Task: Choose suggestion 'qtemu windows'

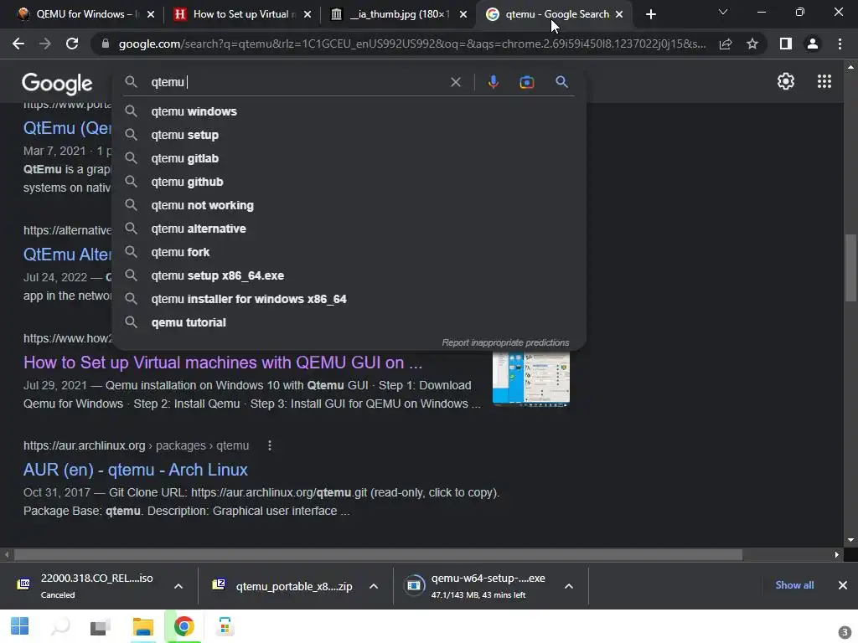Action: 349,111
